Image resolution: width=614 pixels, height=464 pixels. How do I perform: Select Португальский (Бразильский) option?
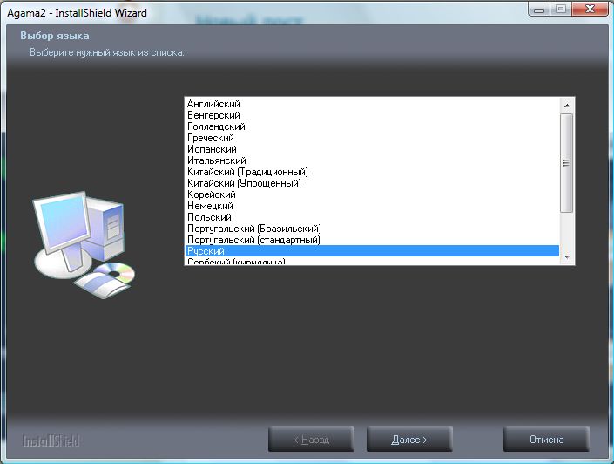[x=372, y=229]
